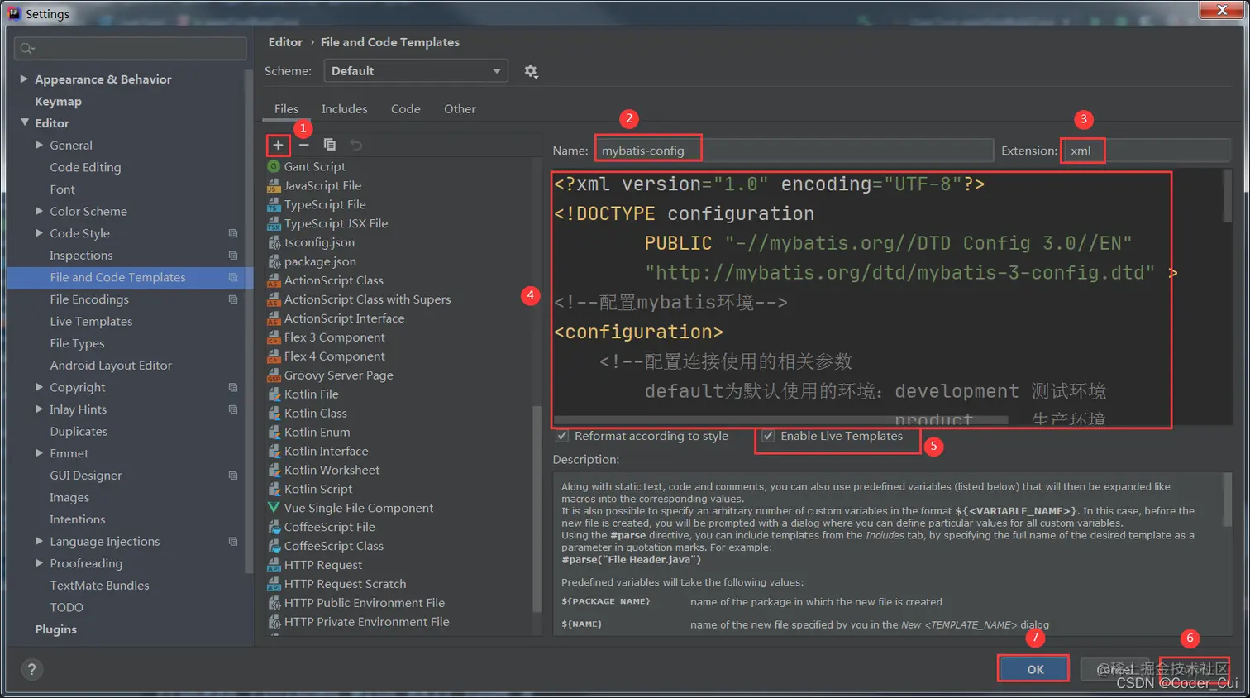Open scheme actions with gear icon
Viewport: 1250px width, 698px height.
(531, 71)
